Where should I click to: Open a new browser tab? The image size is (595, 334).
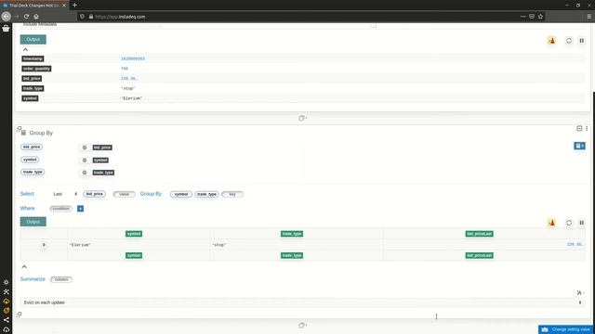tap(74, 6)
